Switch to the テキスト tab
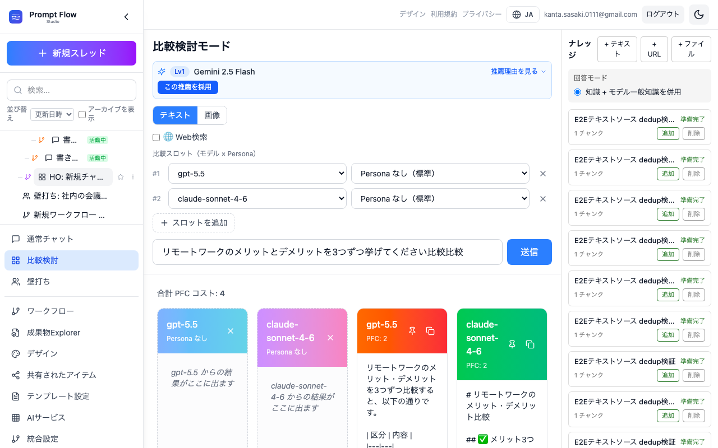718x448 pixels. click(x=175, y=115)
